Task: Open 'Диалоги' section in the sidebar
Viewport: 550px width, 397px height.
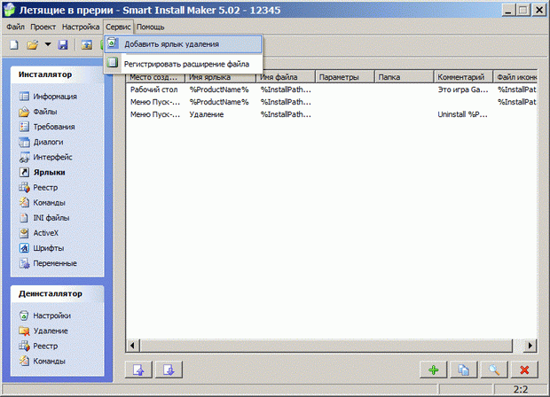Action: click(51, 141)
